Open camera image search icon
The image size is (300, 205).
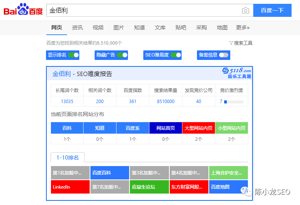246,10
